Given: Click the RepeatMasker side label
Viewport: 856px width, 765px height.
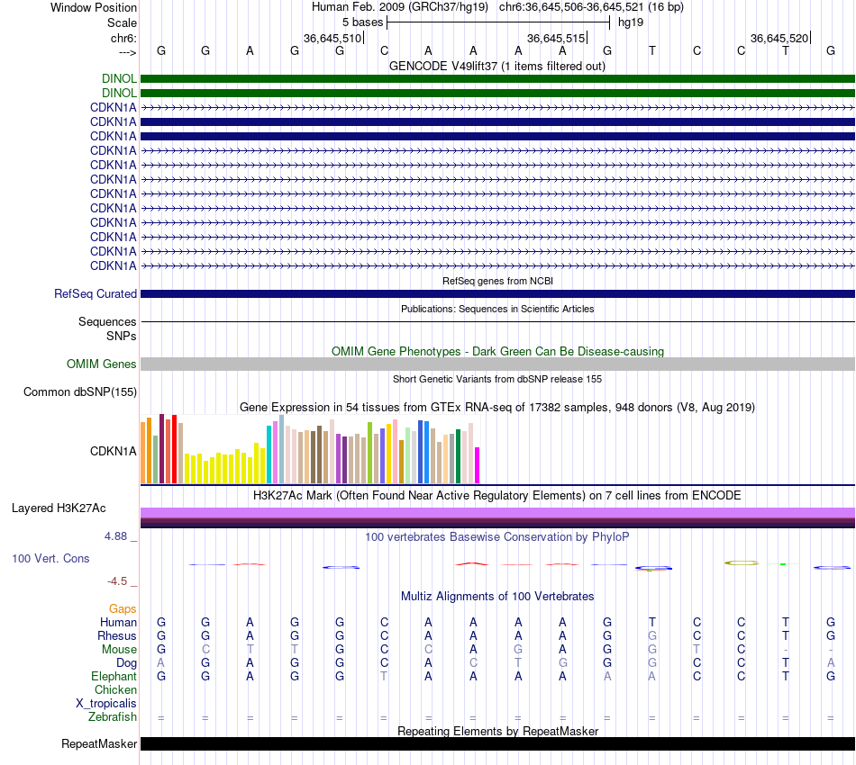Looking at the screenshot, I should tap(99, 743).
